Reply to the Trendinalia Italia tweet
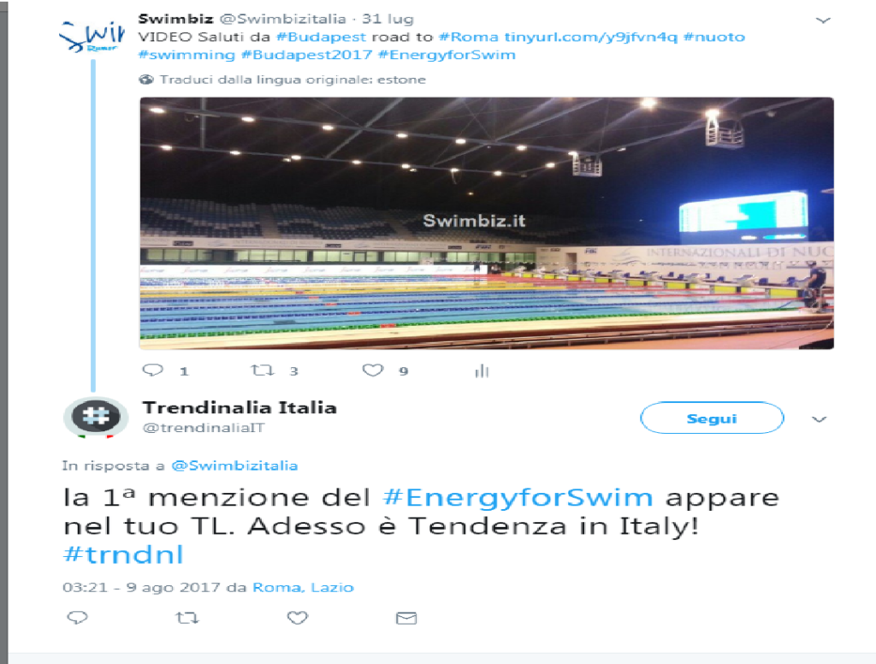The height and width of the screenshot is (664, 876). 77,618
